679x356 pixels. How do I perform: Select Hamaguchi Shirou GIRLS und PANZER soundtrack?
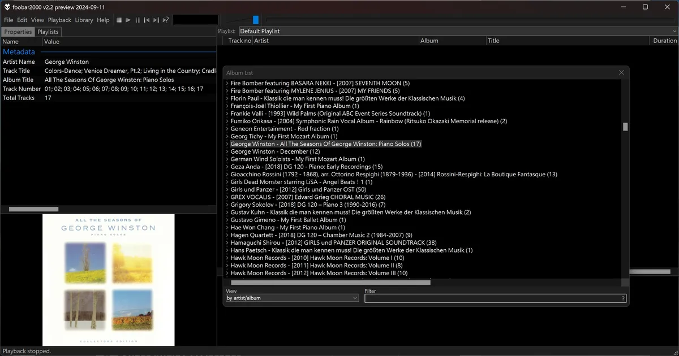(333, 242)
